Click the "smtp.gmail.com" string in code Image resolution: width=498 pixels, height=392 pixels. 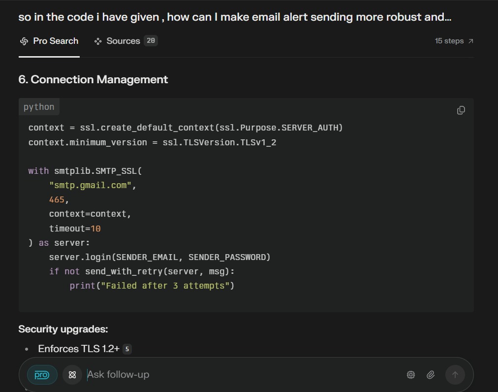point(90,185)
